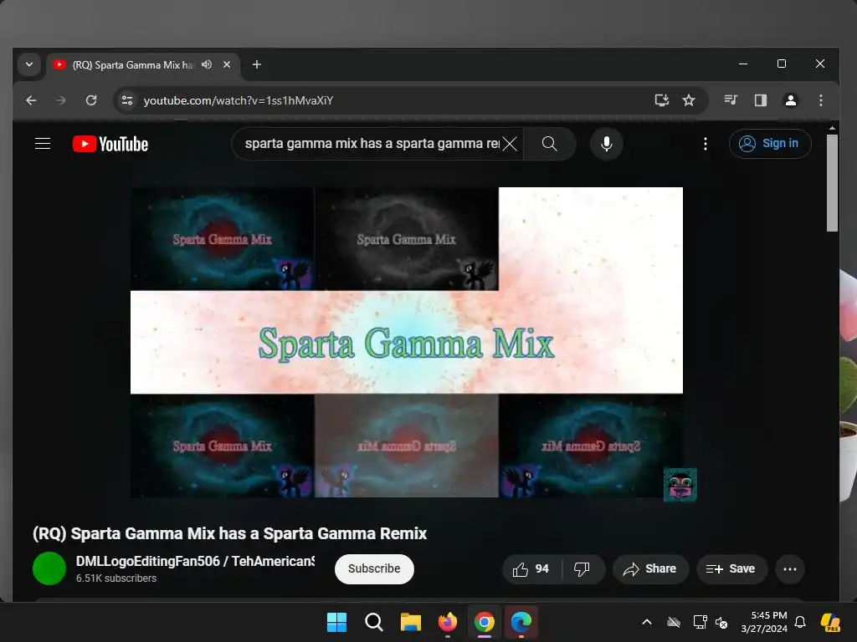Open the tab search dropdown arrow

point(29,64)
